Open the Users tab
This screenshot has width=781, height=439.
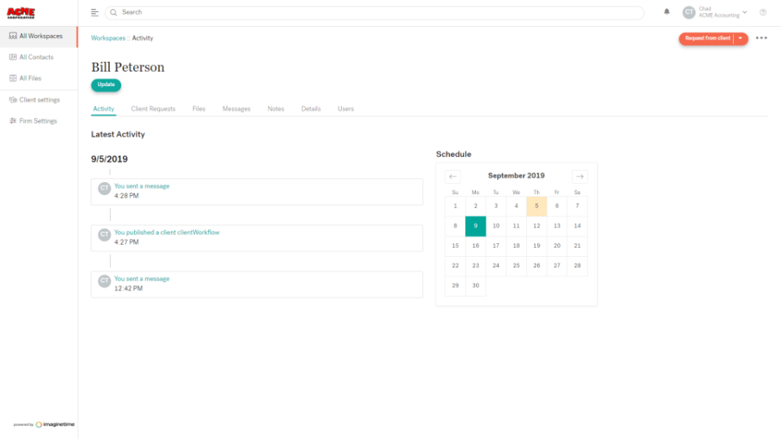click(x=346, y=109)
